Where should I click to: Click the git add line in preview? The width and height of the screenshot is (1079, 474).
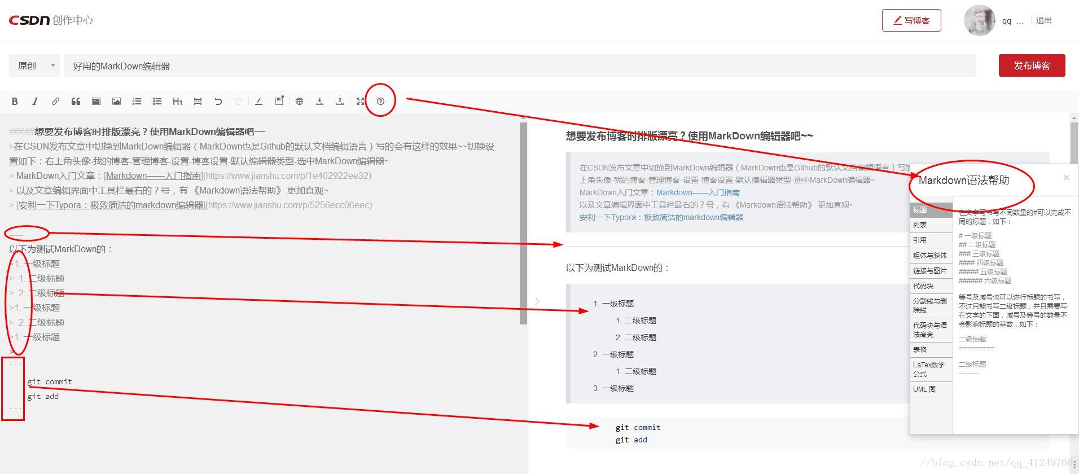pyautogui.click(x=631, y=440)
